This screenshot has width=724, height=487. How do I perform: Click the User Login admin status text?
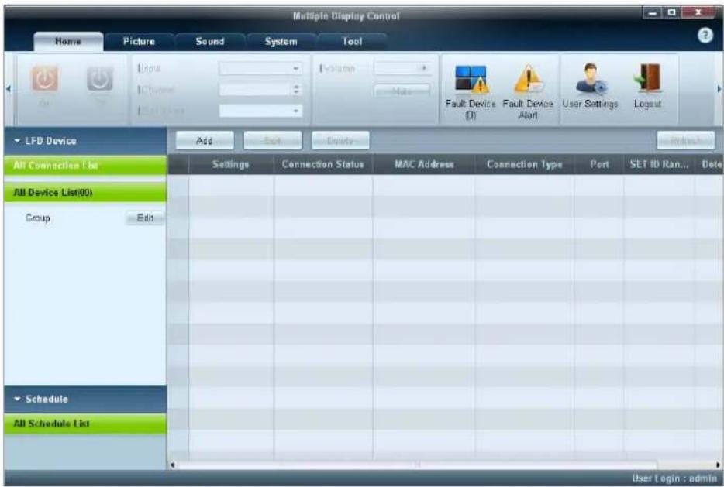click(674, 478)
